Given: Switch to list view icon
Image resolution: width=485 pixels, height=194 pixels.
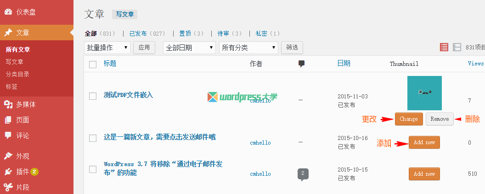Looking at the screenshot, I should tap(444, 47).
